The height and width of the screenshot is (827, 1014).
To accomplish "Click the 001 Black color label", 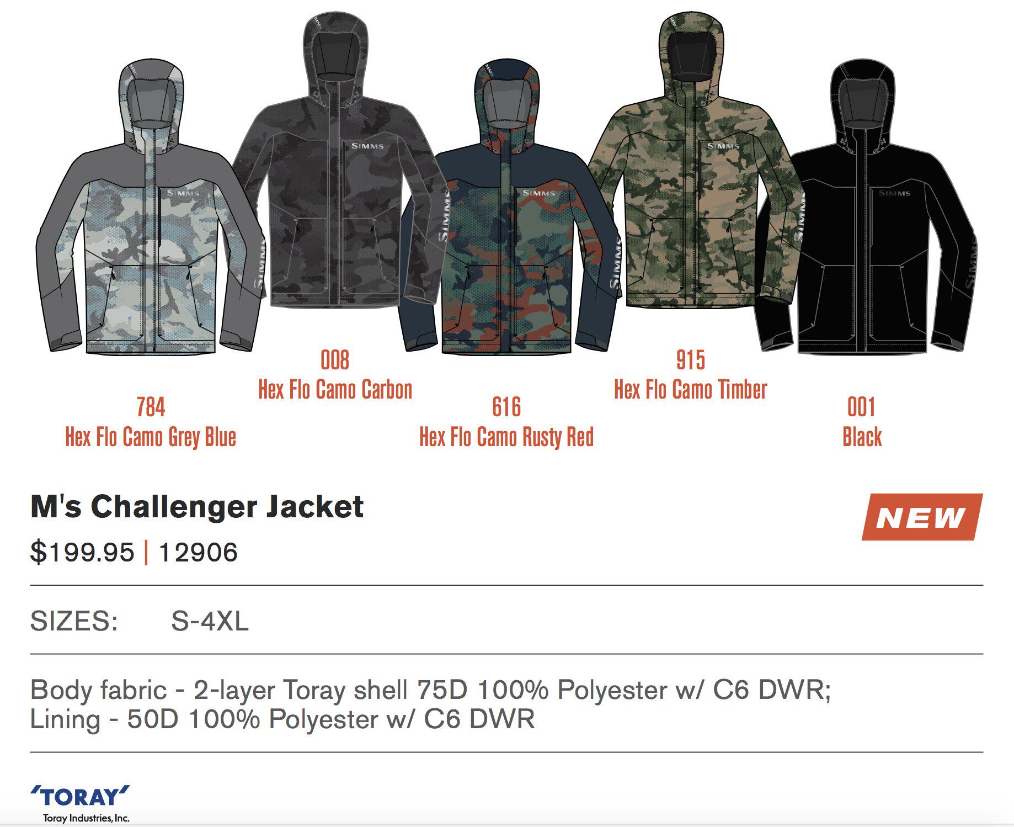I will coord(862,422).
